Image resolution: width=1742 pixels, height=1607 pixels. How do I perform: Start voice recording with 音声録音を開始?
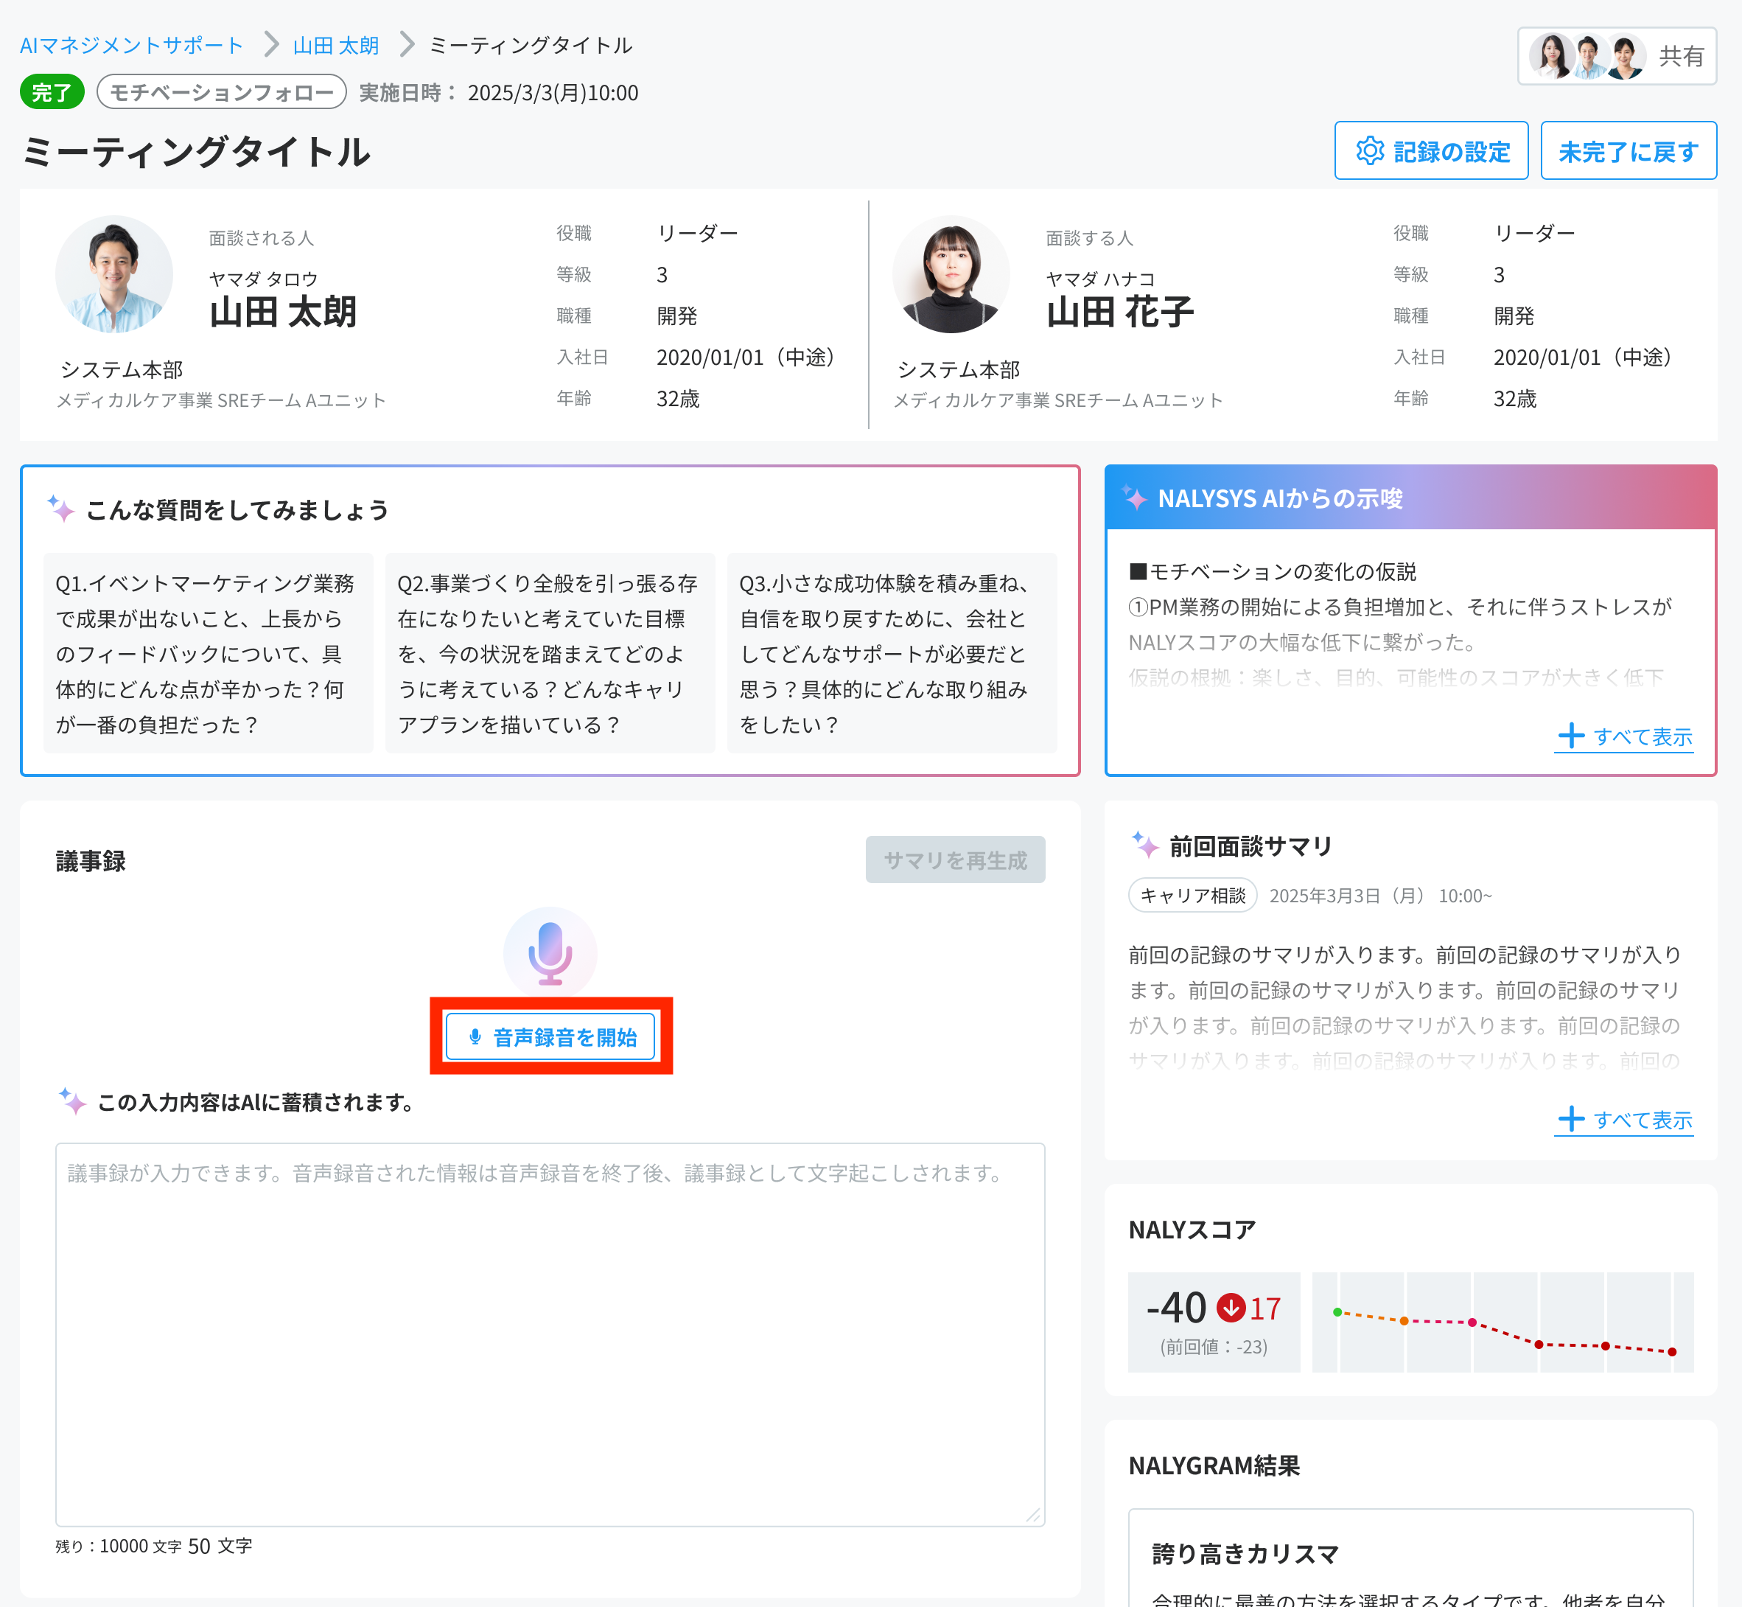click(550, 1036)
